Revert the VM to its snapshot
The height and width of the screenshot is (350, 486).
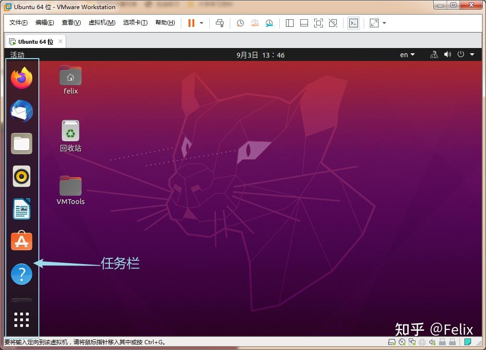click(254, 23)
